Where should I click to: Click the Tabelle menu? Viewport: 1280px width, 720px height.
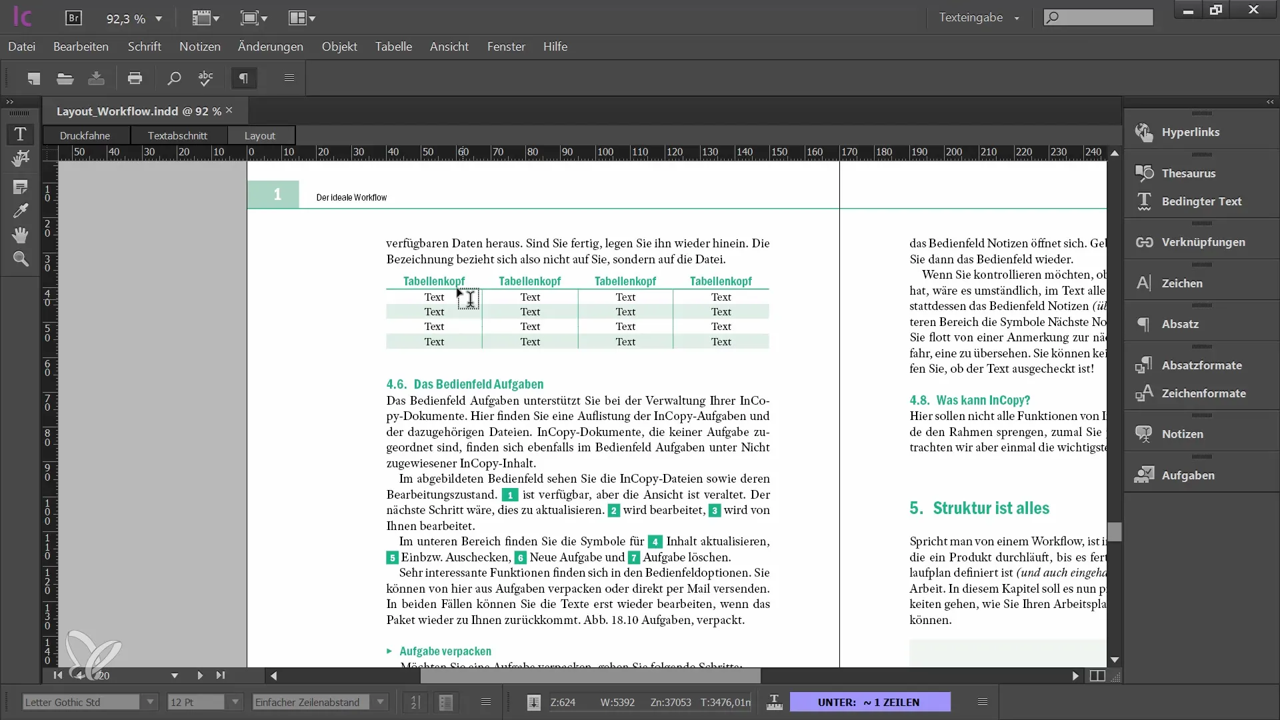pos(394,47)
